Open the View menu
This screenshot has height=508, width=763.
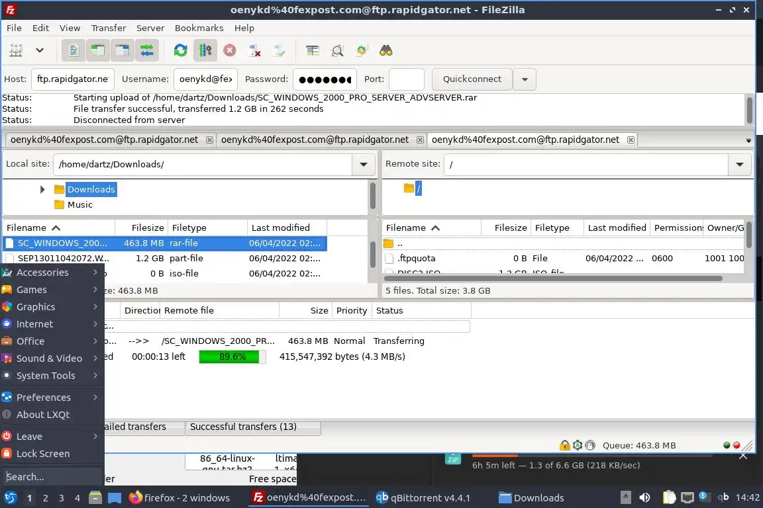click(x=70, y=28)
